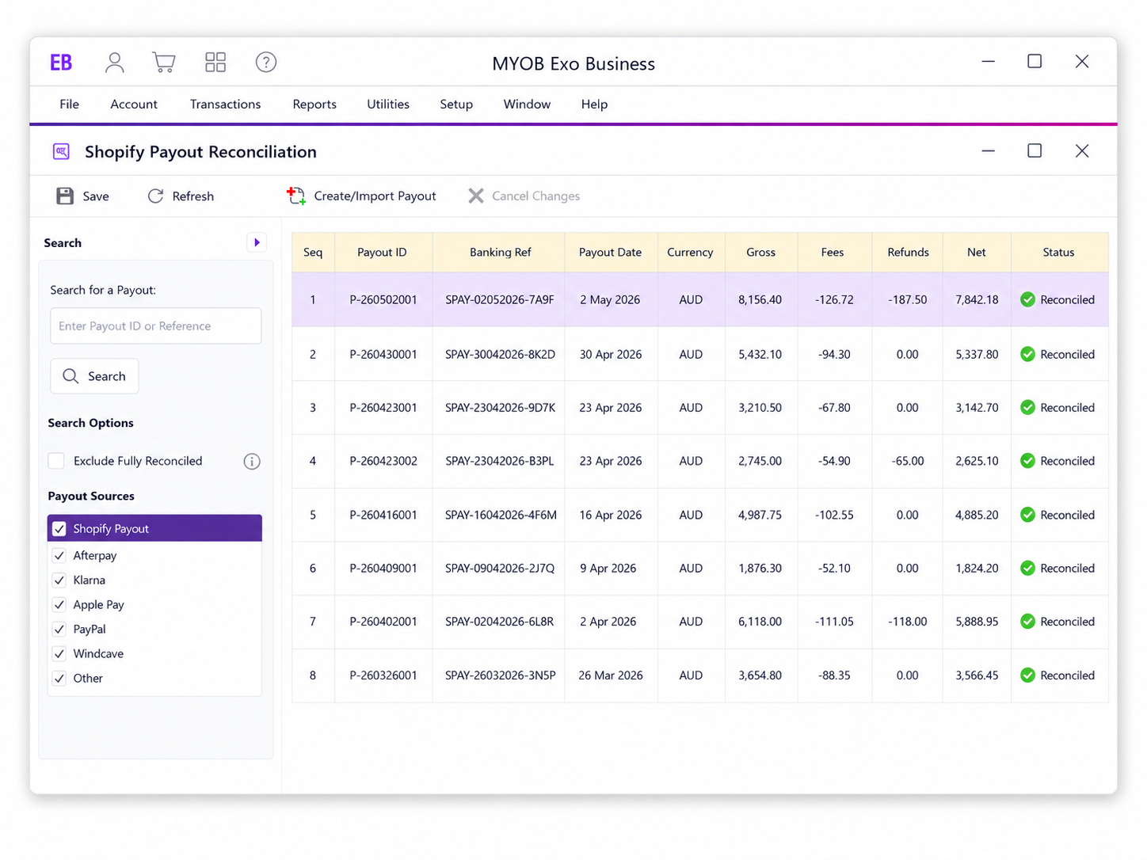Open the grid modules icon
1147x860 pixels.
click(215, 63)
